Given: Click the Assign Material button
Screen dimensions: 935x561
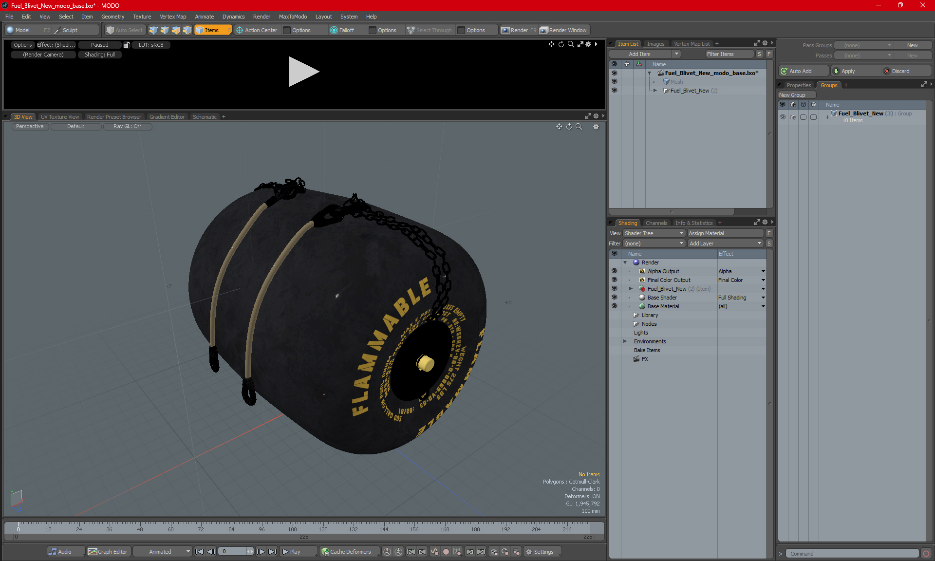Looking at the screenshot, I should [x=725, y=233].
